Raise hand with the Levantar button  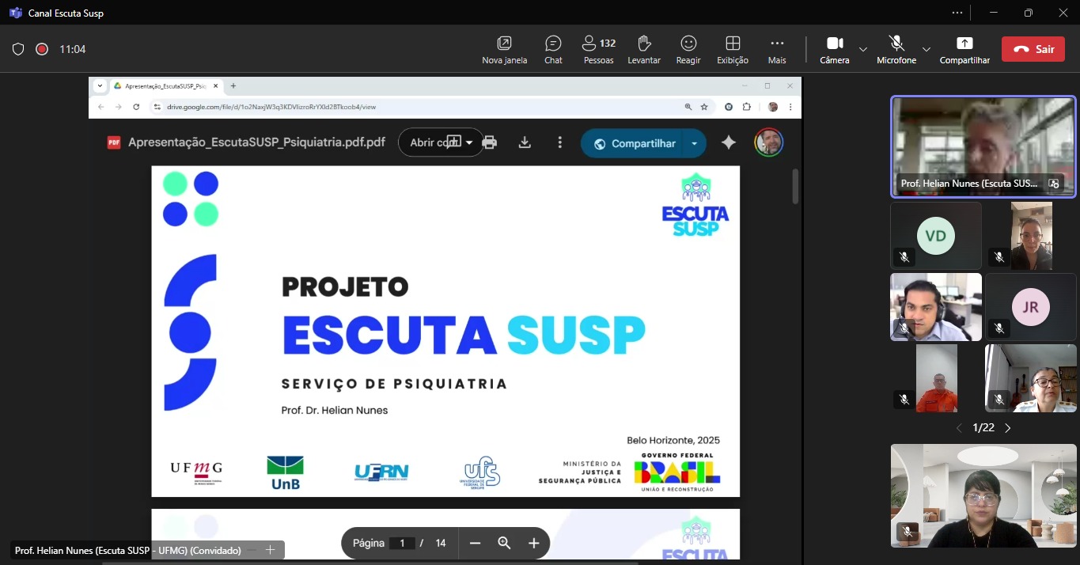point(644,50)
